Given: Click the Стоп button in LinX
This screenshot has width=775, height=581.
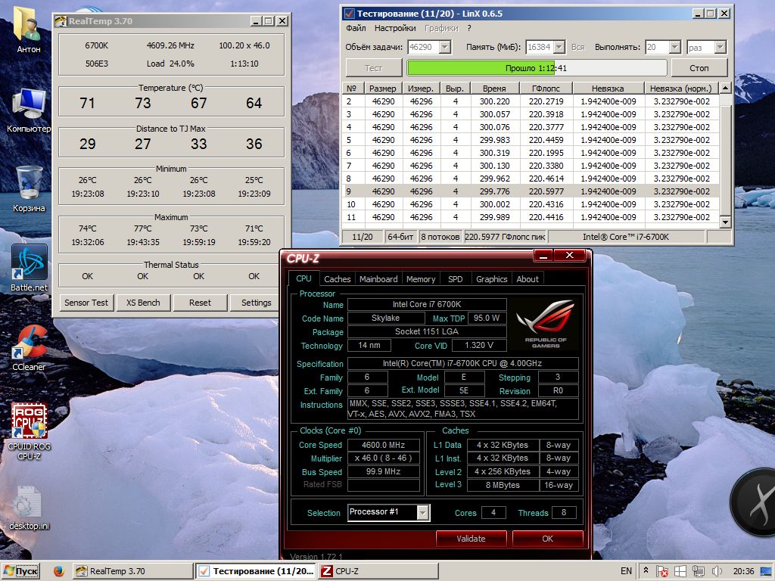Looking at the screenshot, I should [x=699, y=67].
